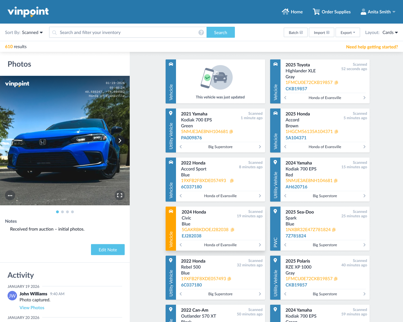Click John Williams JW avatar
Screen dimensions: 403x322
coord(12,296)
